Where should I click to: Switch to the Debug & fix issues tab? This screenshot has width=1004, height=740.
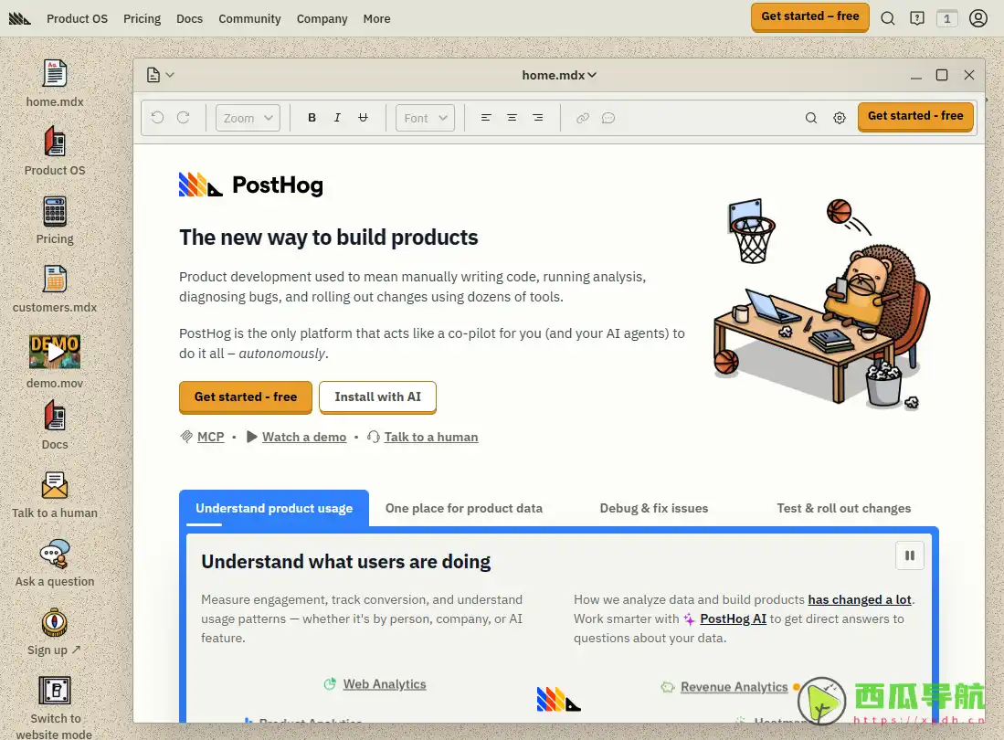pos(653,508)
